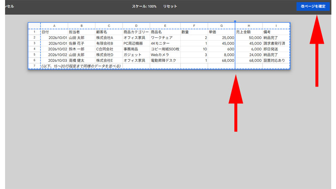
Task: Click the 単価 header cell
Action: [x=221, y=32]
